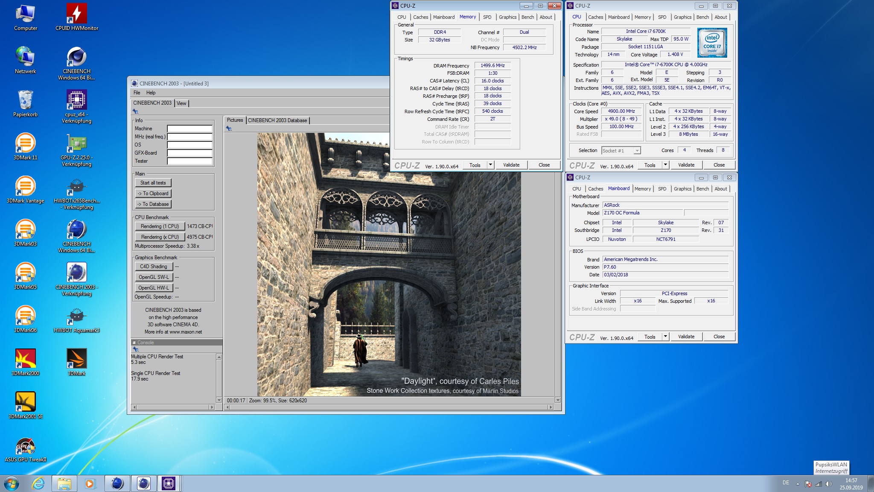The image size is (874, 492).
Task: Open the File menu in Cinebench
Action: click(137, 93)
